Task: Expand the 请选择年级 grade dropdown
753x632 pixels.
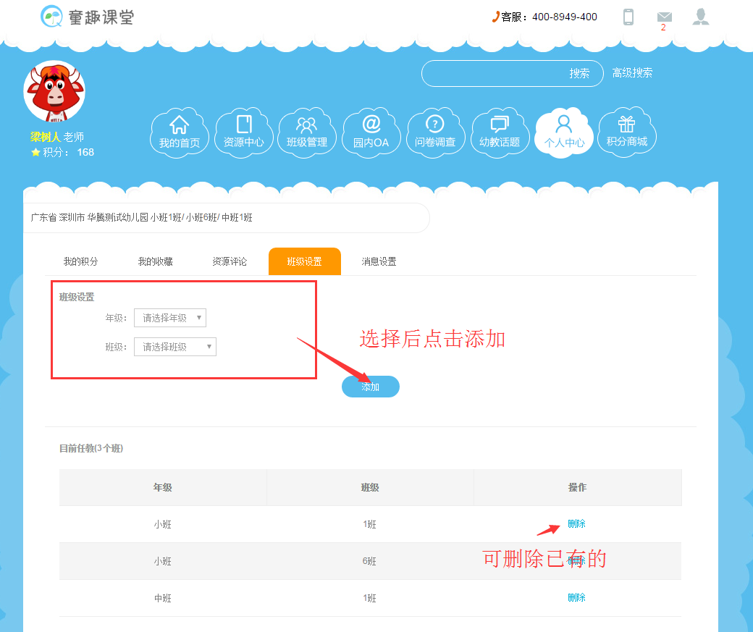Action: [170, 318]
